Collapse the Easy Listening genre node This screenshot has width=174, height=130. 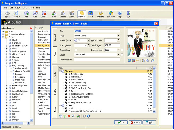7,66
